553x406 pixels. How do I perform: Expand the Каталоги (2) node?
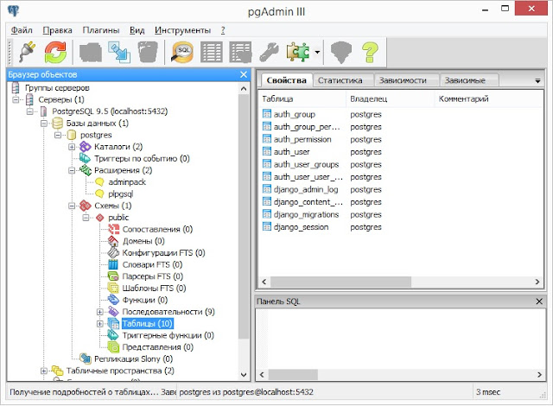pyautogui.click(x=72, y=147)
